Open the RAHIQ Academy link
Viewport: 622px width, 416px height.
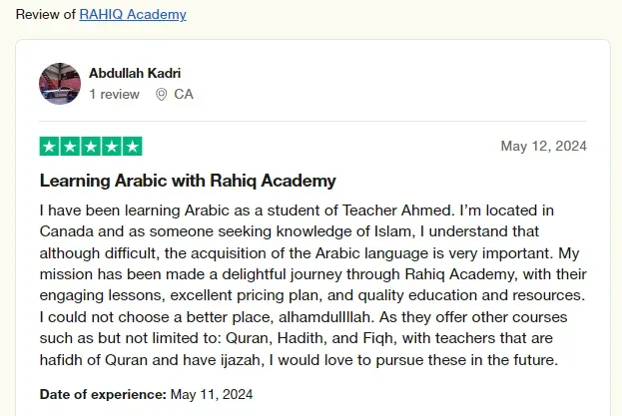133,15
